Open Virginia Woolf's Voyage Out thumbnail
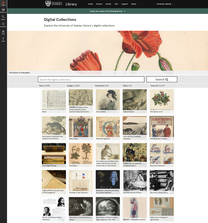This screenshot has height=223, width=208. pyautogui.click(x=54, y=182)
